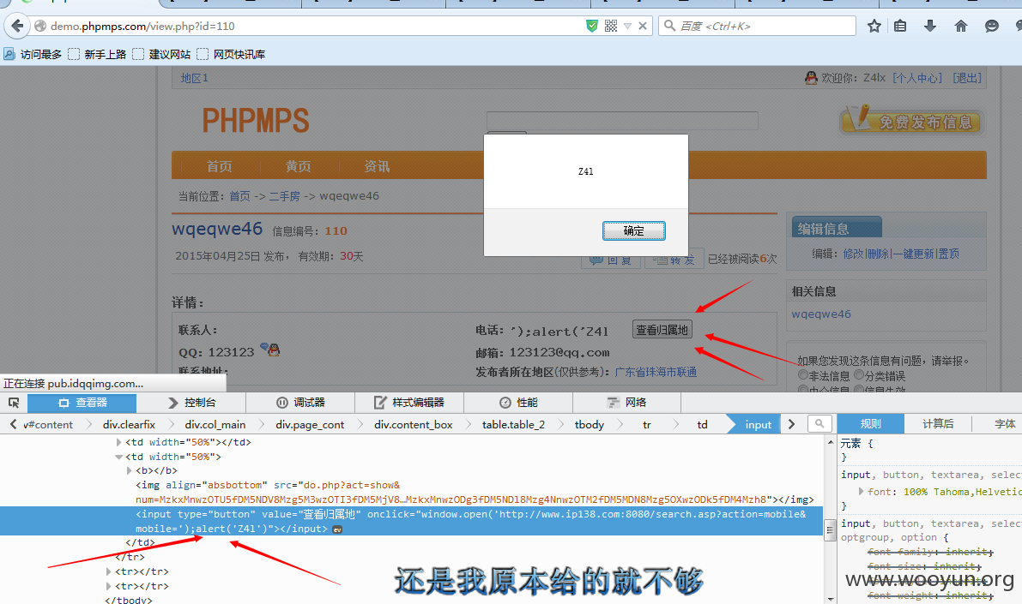Open the 样式编辑器 style editor tab
1022x604 pixels.
[409, 403]
